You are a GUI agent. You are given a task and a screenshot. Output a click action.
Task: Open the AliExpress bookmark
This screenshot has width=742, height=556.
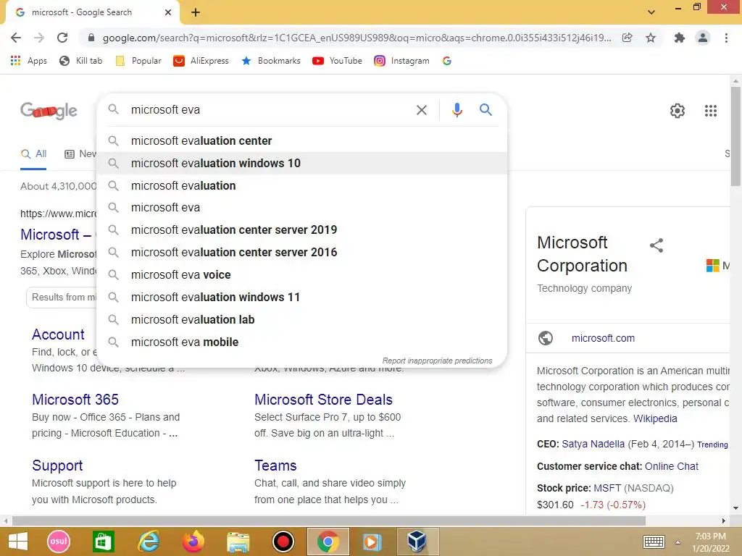click(201, 61)
